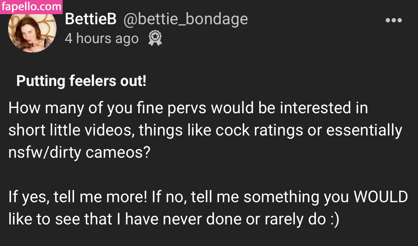Click the ribbon badge icon beside the timestamp
418x246 pixels.
pyautogui.click(x=155, y=38)
